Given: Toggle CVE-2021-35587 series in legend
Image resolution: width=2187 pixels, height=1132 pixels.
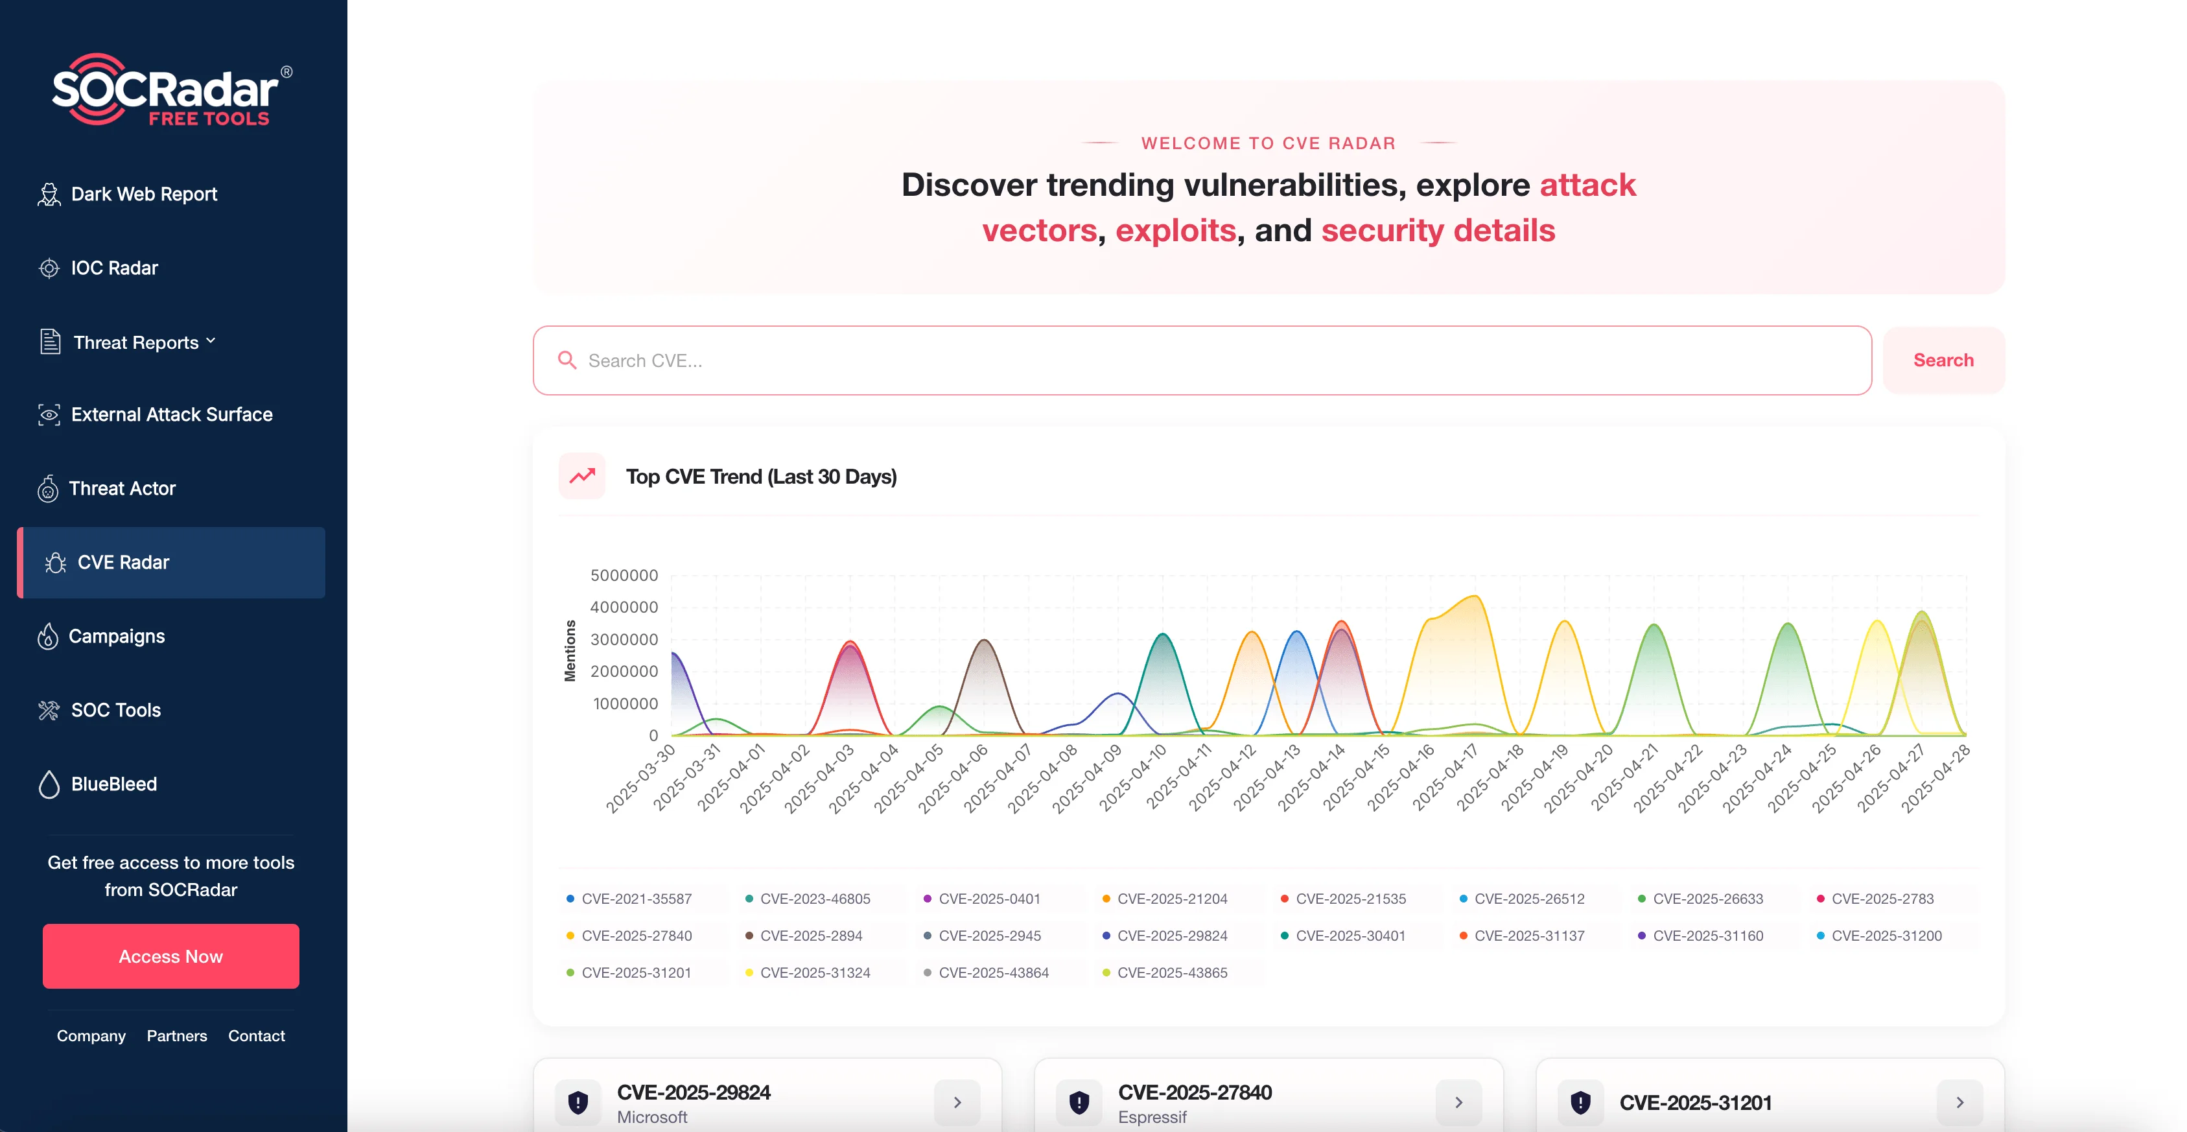Looking at the screenshot, I should point(629,899).
